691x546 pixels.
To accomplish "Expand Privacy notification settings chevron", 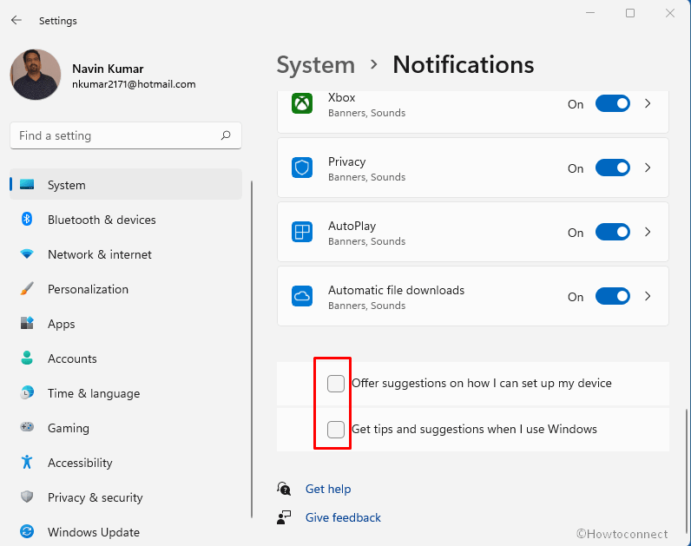I will (648, 168).
